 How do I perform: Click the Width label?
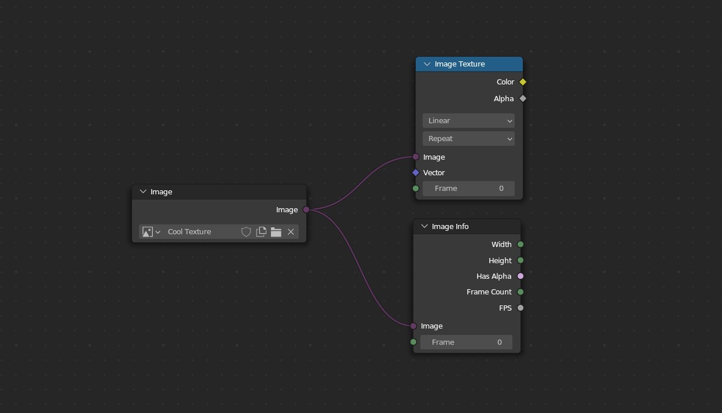pyautogui.click(x=501, y=245)
